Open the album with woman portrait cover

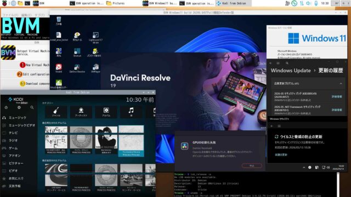[x=106, y=140]
